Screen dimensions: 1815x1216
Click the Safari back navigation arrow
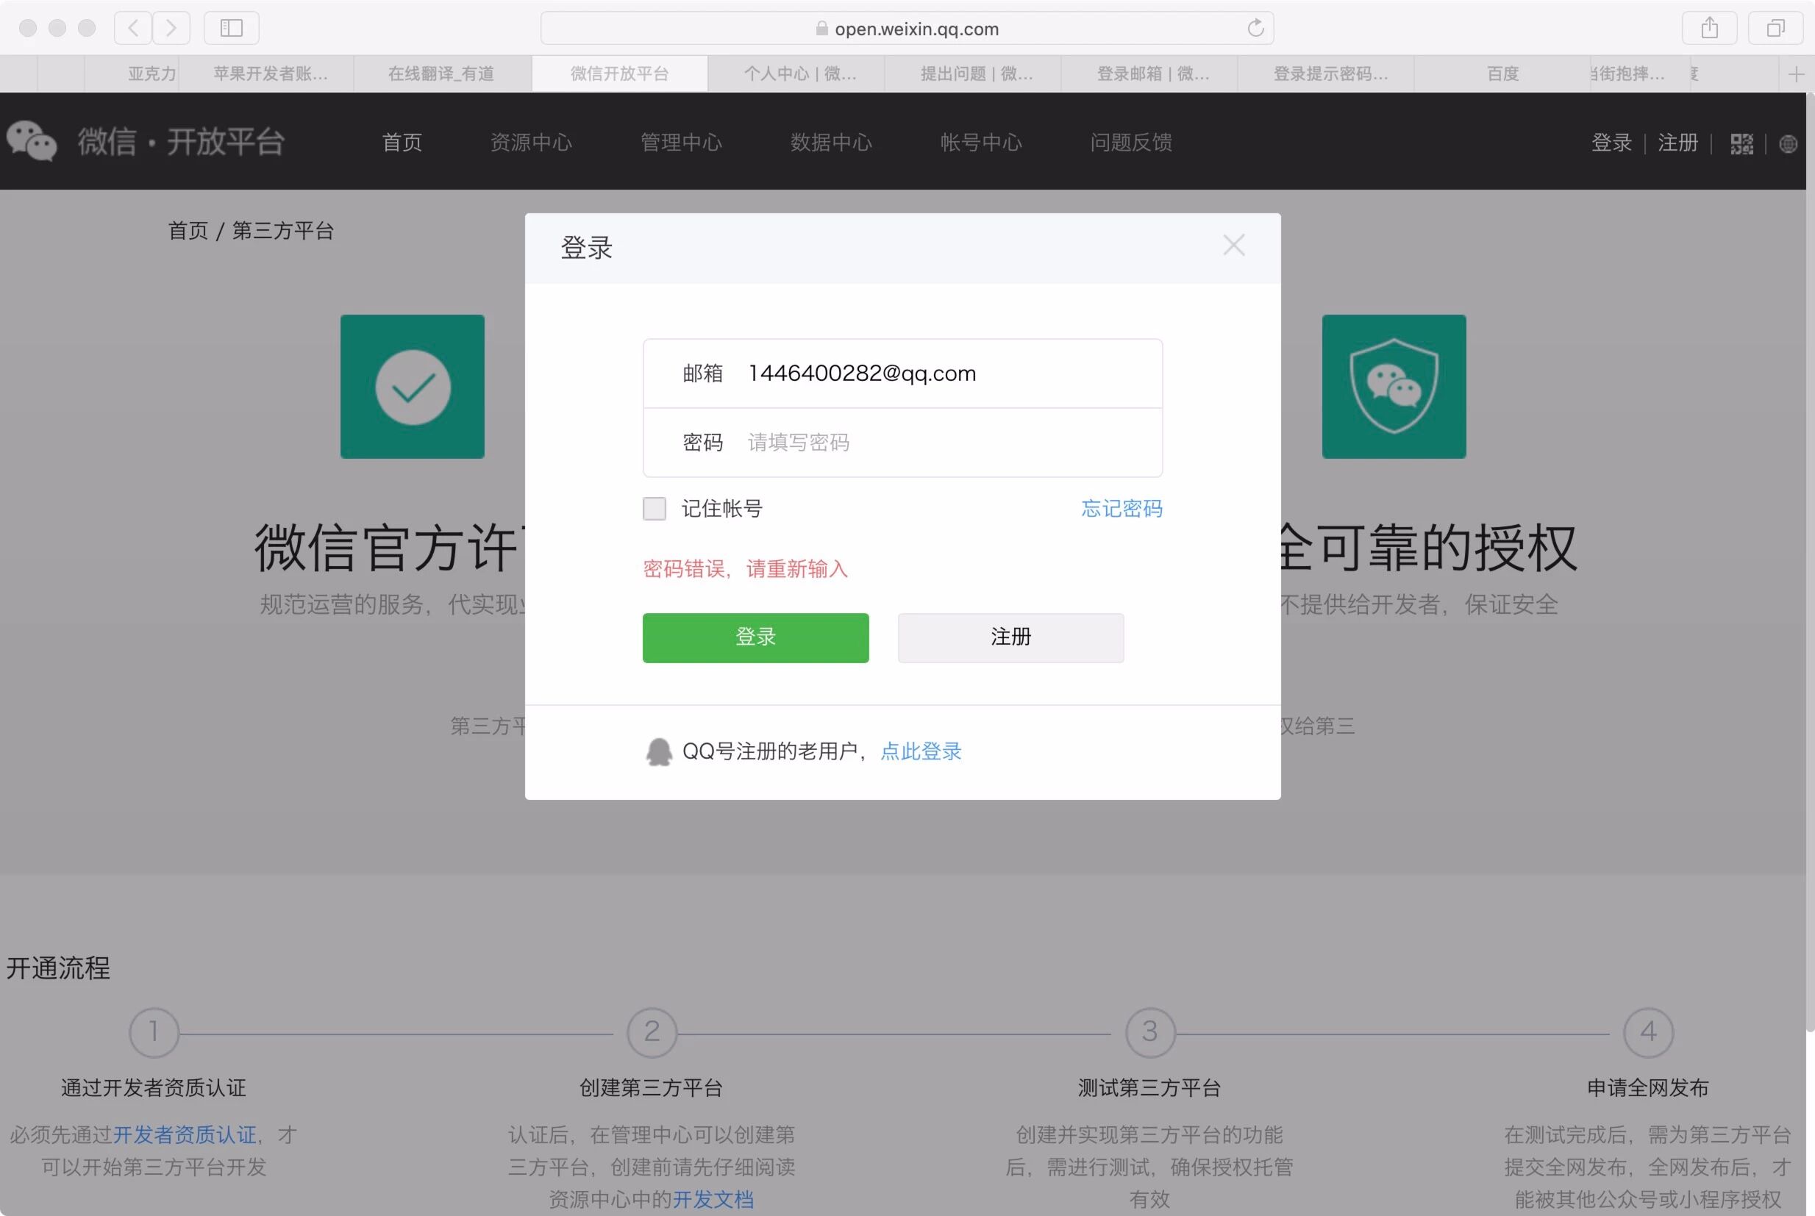(x=133, y=29)
